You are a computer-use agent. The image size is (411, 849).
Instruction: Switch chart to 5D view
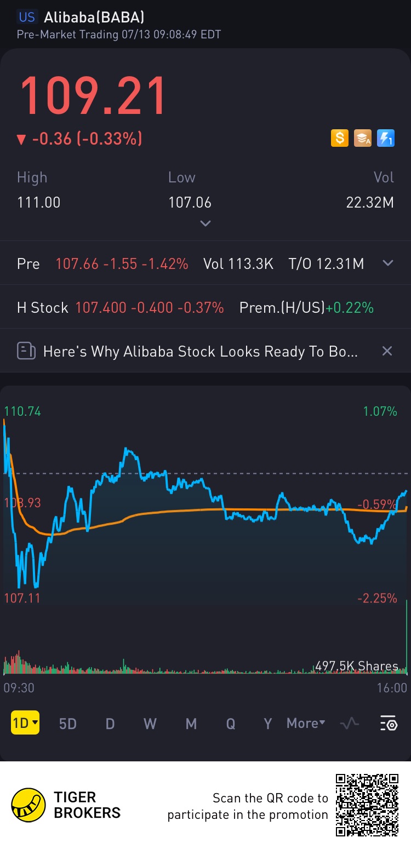coord(67,724)
